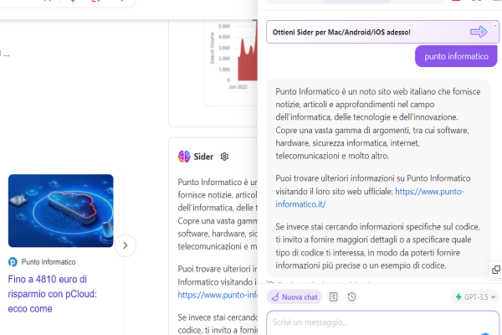Viewport: 502px width, 335px height.
Task: Advance the news carousel with the right arrow
Action: (x=125, y=245)
